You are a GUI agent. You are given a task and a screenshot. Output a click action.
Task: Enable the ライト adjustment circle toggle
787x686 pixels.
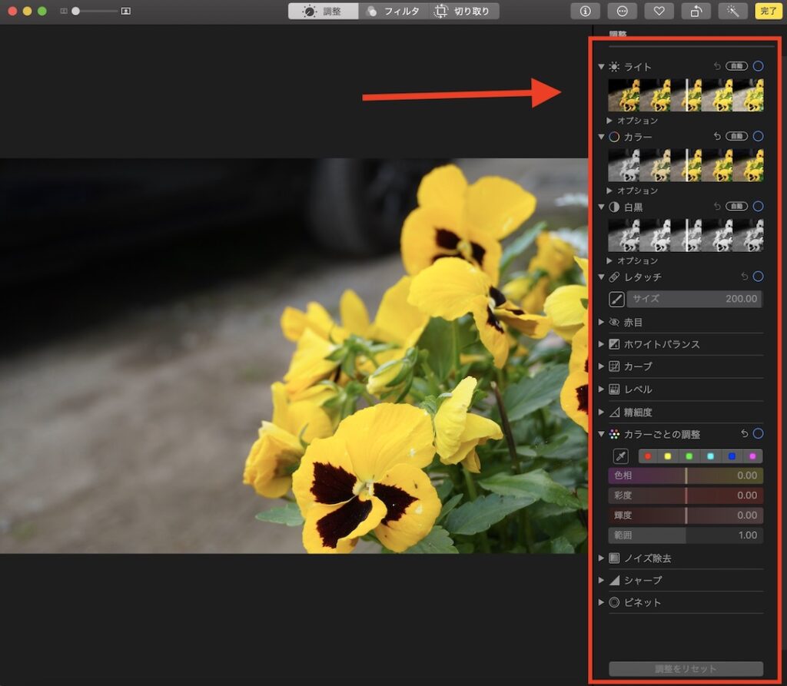click(x=759, y=67)
